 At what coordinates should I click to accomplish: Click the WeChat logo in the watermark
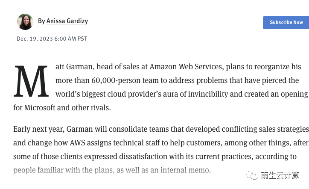pyautogui.click(x=251, y=175)
